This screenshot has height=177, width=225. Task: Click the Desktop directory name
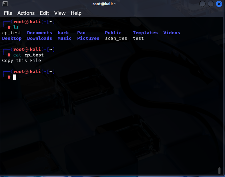pyautogui.click(x=12, y=38)
